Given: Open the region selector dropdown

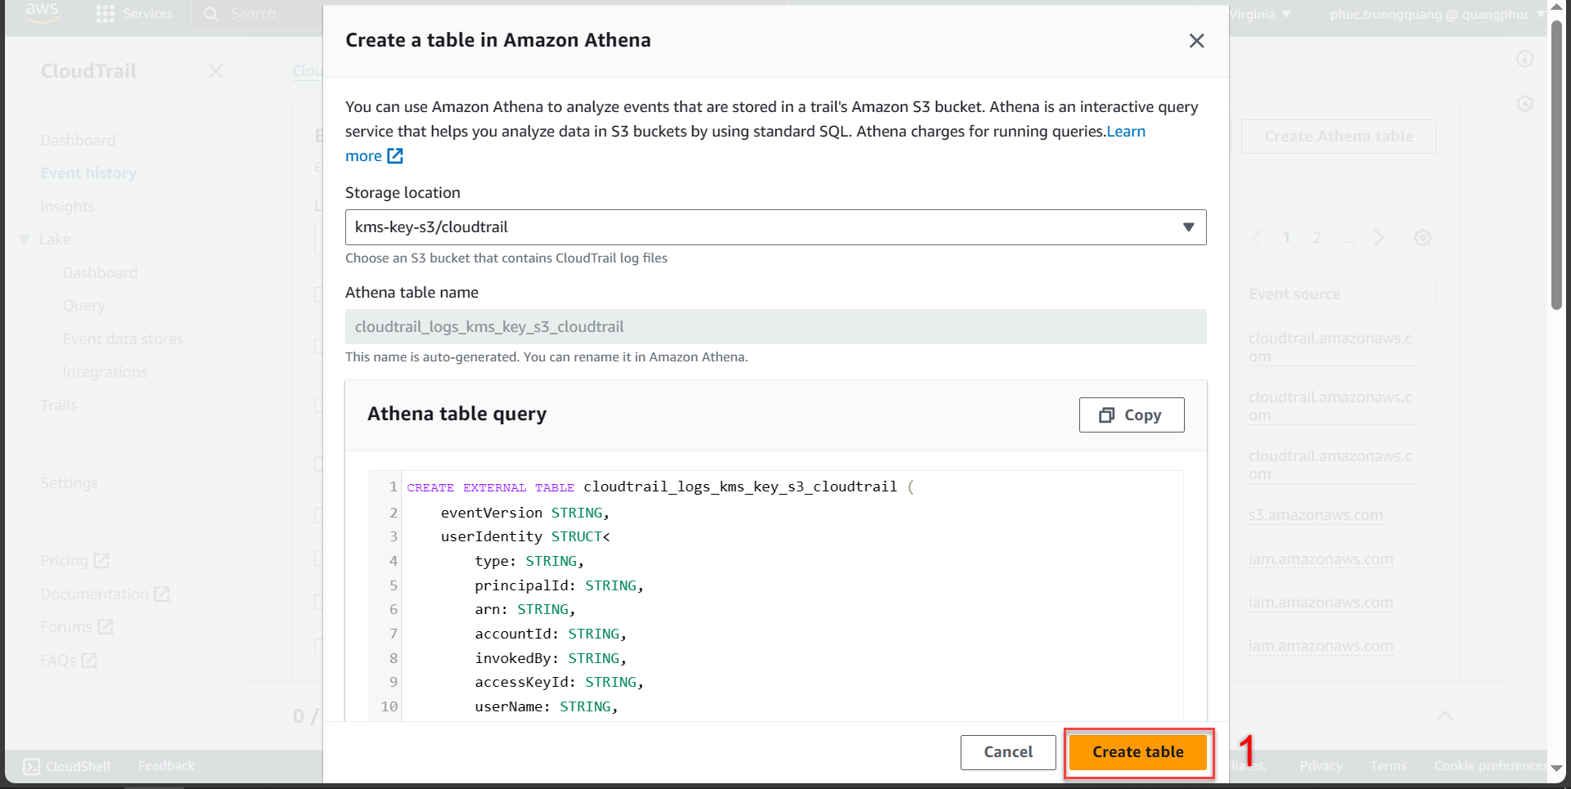Looking at the screenshot, I should [1260, 14].
